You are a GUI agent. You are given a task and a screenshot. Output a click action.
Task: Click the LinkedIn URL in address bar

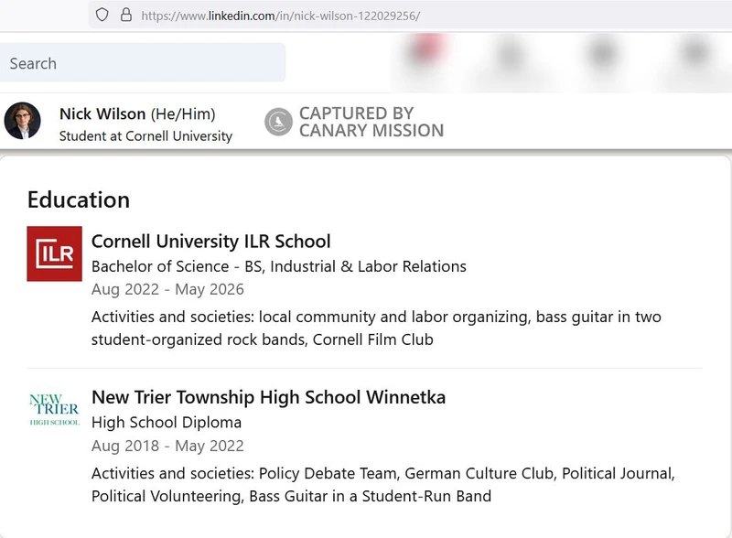pyautogui.click(x=281, y=16)
